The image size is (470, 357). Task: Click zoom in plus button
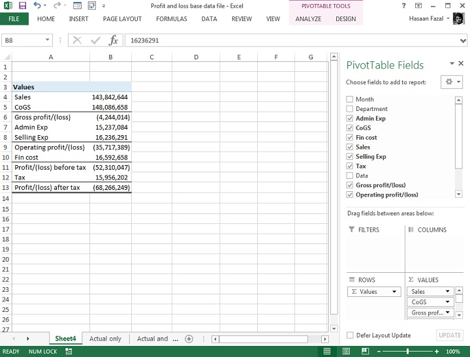(x=437, y=351)
